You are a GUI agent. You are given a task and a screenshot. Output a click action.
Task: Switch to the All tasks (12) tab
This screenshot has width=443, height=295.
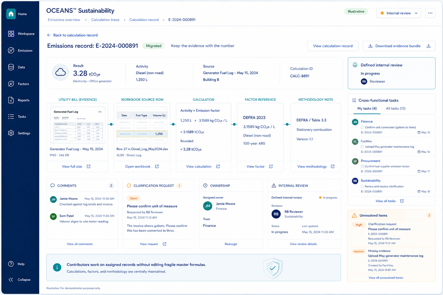coord(395,109)
